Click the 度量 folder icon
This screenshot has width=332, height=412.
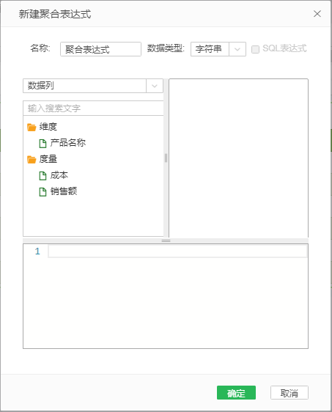32,159
